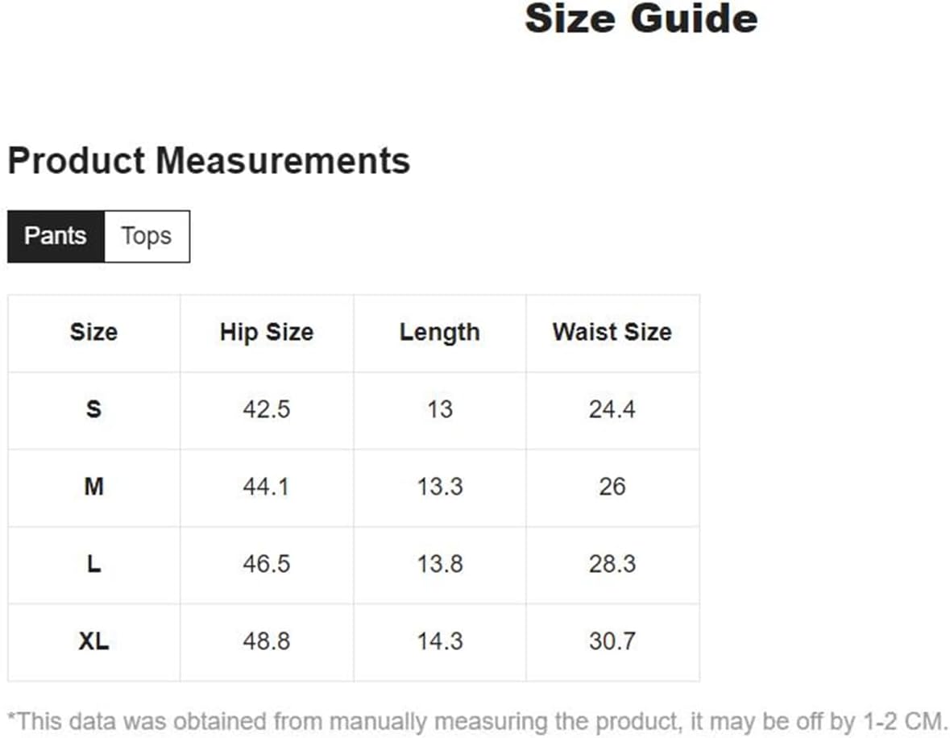
Task: Click the Size column header
Action: (x=94, y=332)
